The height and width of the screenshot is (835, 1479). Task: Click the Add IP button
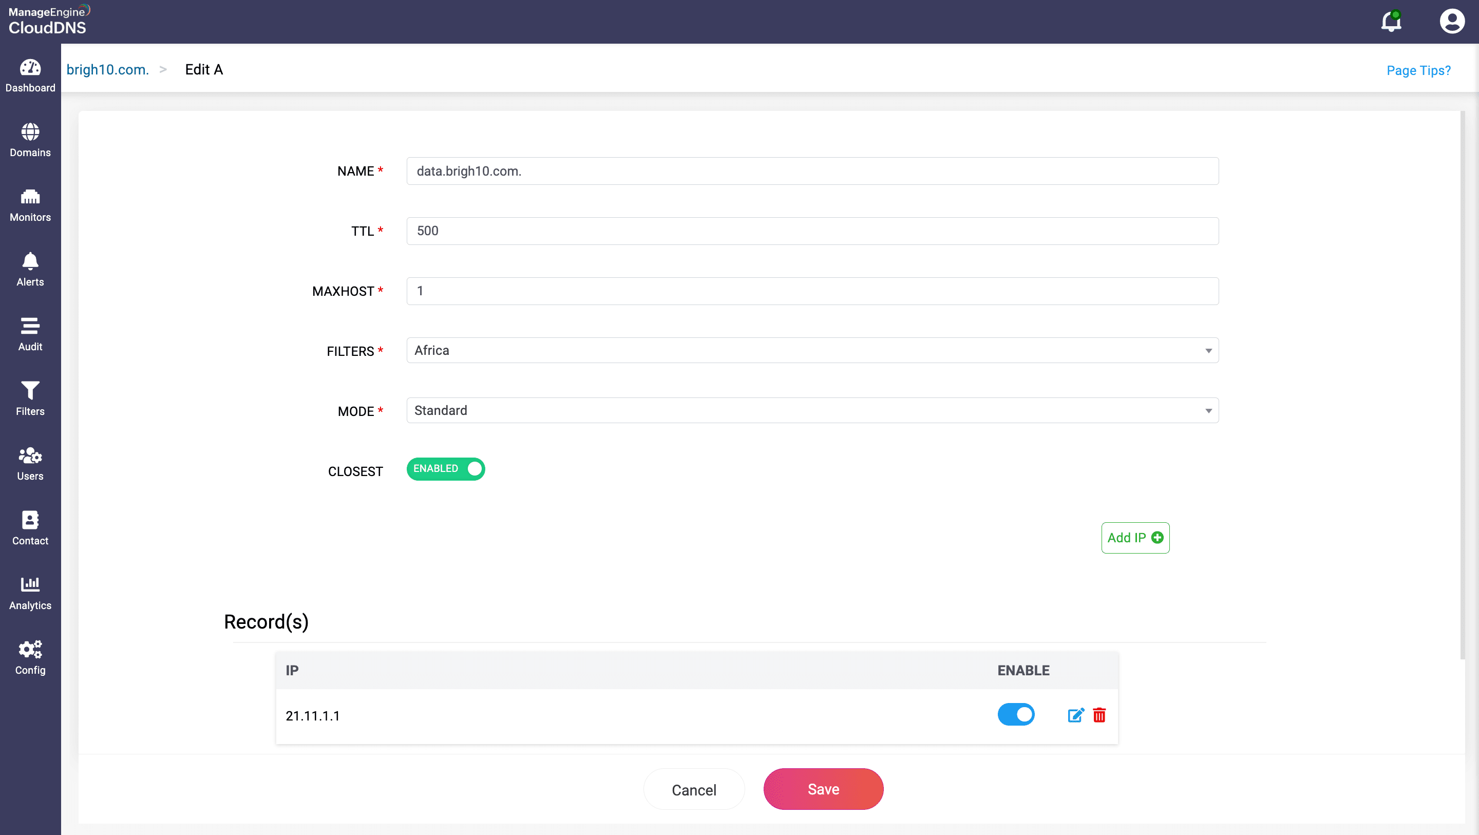[1134, 538]
